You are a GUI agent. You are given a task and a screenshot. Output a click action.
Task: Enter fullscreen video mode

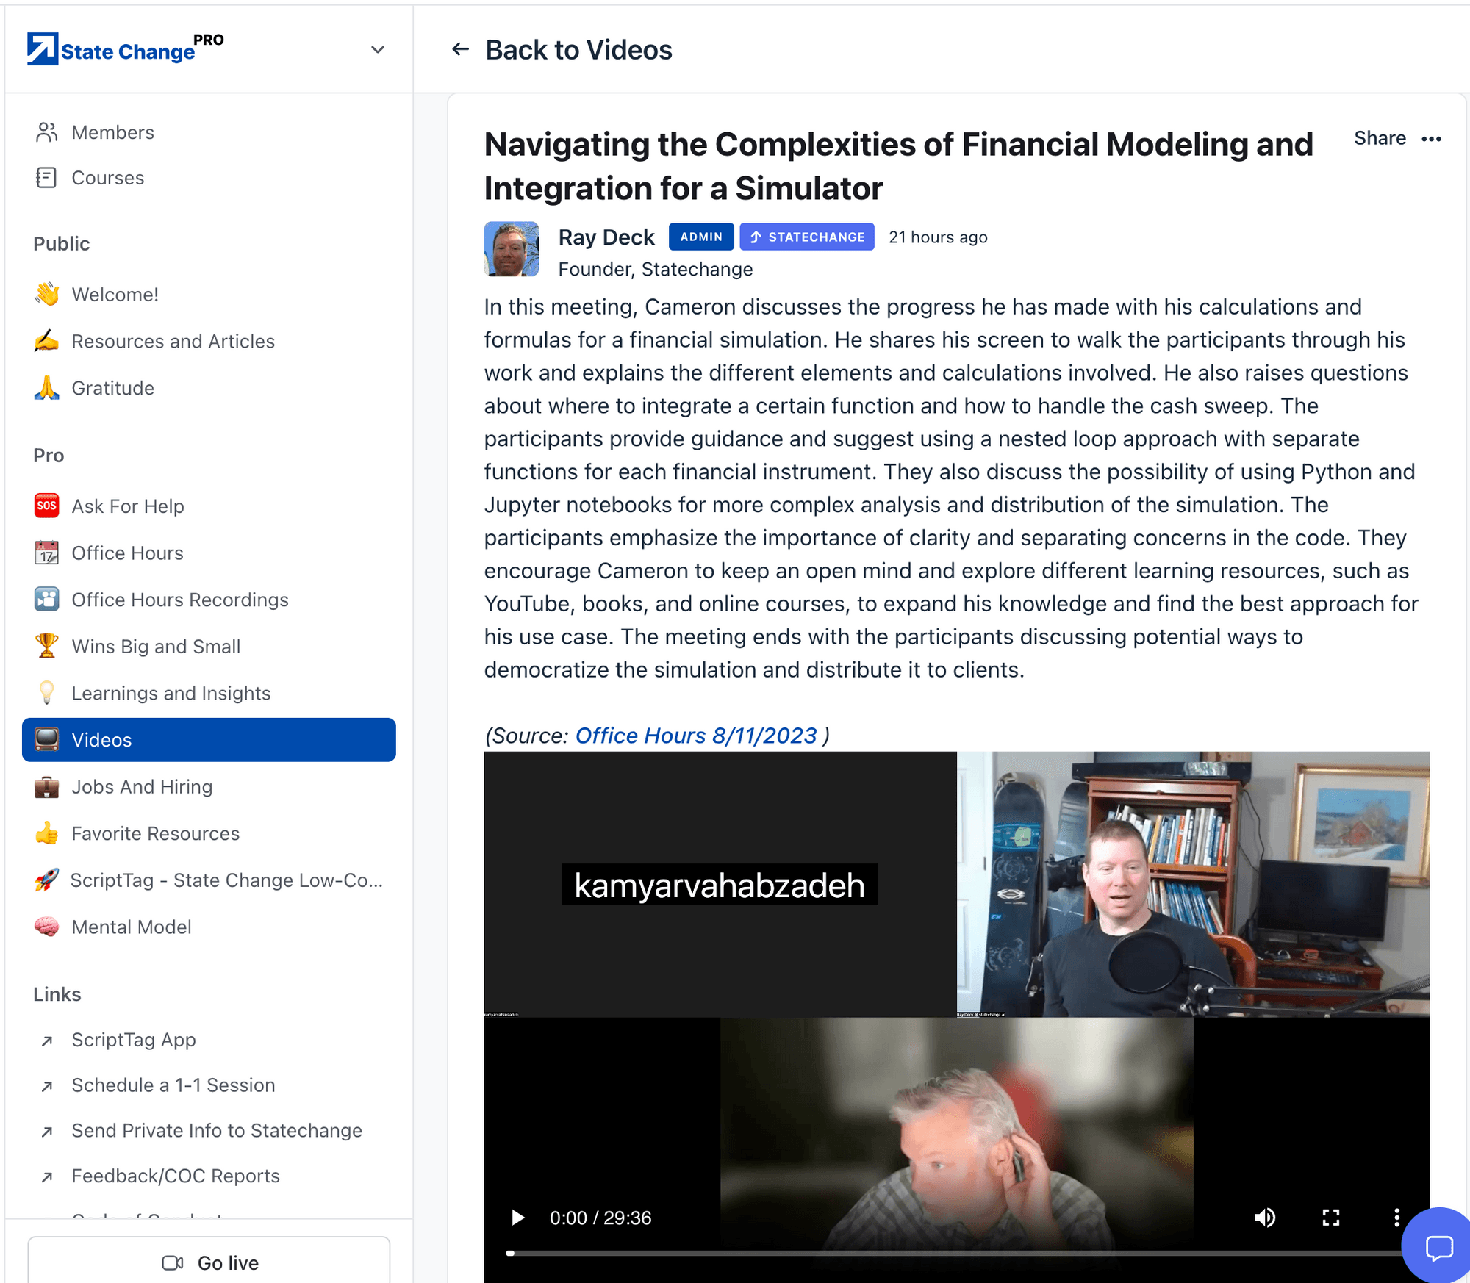[x=1330, y=1218]
